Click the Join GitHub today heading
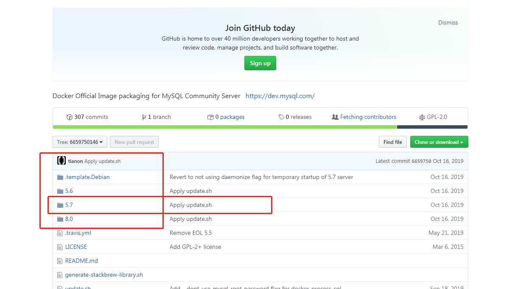 pos(260,28)
